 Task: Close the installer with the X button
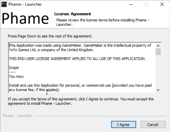(162, 5)
